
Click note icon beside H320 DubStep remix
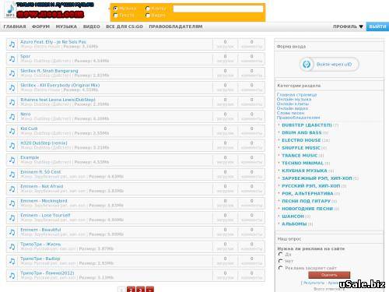12,146
